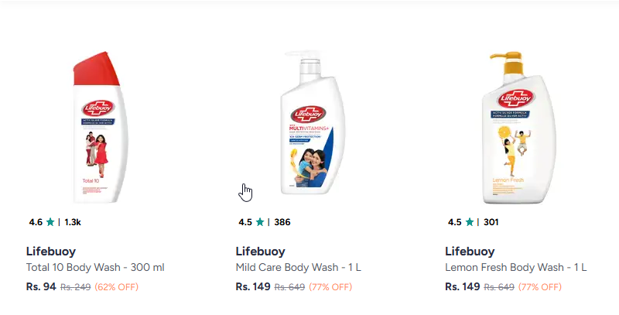Click the star icon beside 4.6 rating
The image size is (619, 315).
(x=50, y=222)
